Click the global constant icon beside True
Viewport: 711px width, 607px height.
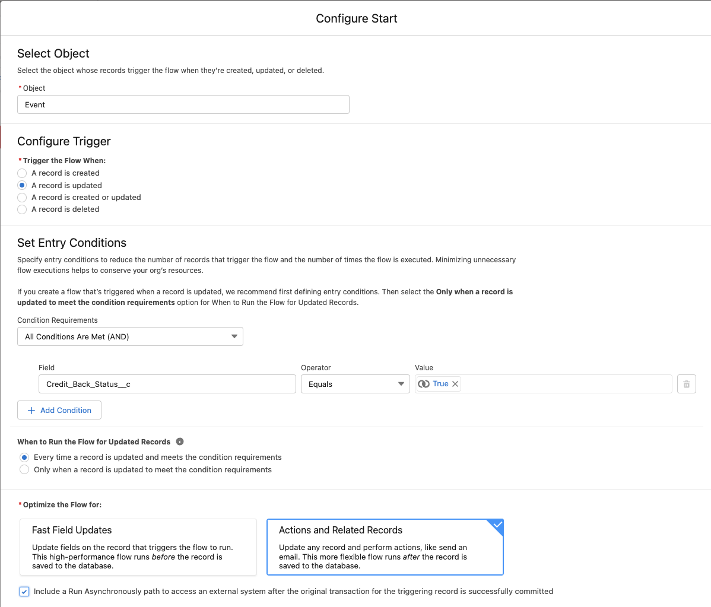coord(424,384)
